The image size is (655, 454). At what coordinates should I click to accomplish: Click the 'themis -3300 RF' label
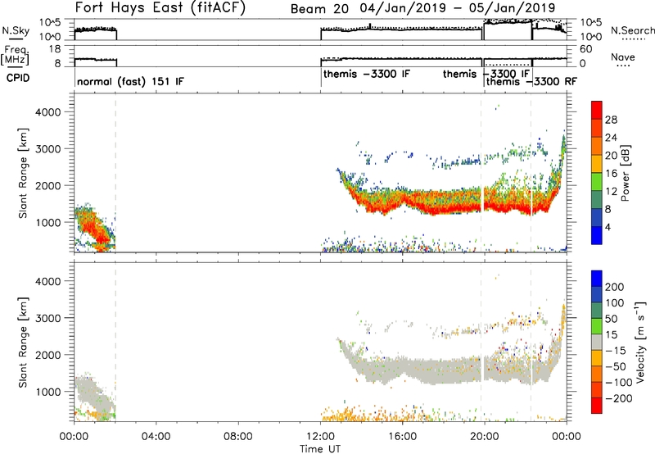tap(531, 81)
